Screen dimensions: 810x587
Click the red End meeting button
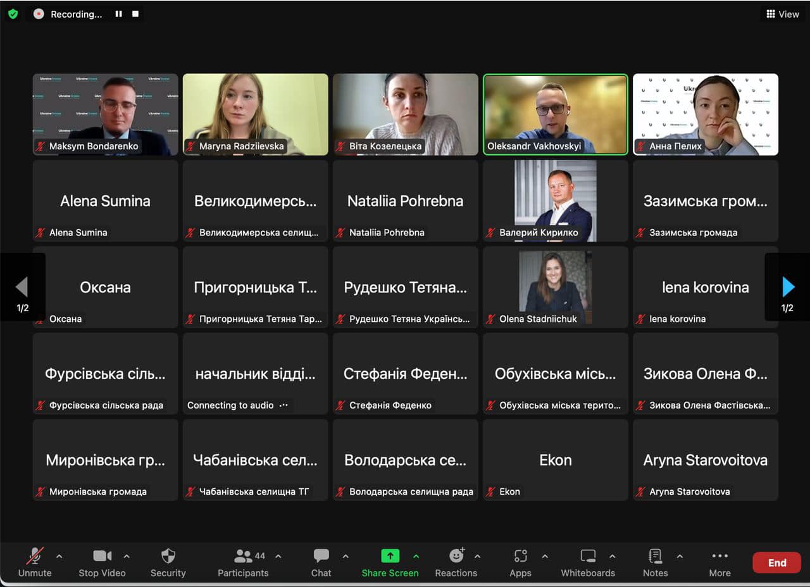tap(776, 563)
